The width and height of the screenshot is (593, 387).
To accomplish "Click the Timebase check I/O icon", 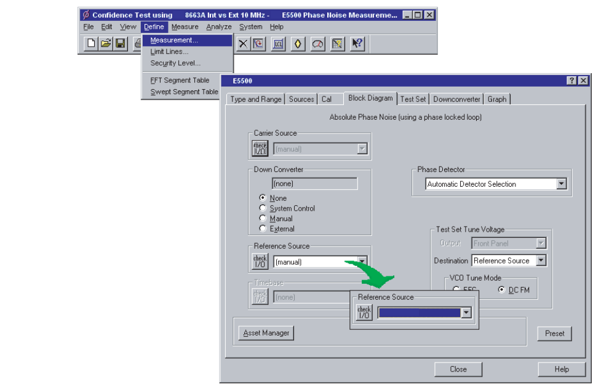I will (260, 296).
